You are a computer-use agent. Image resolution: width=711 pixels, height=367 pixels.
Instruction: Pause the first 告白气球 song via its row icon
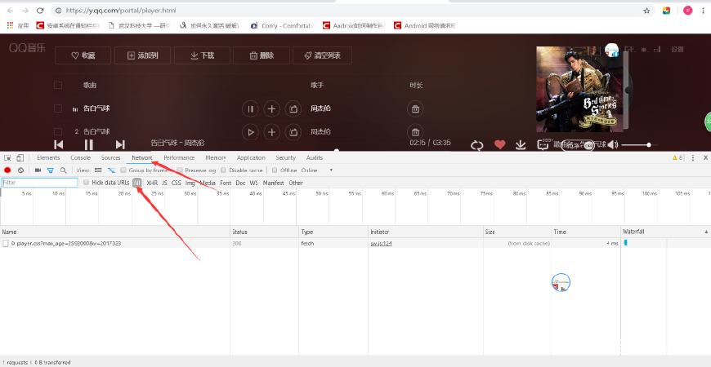click(x=250, y=108)
